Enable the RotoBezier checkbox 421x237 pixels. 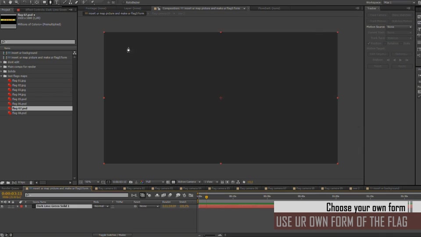[123, 3]
